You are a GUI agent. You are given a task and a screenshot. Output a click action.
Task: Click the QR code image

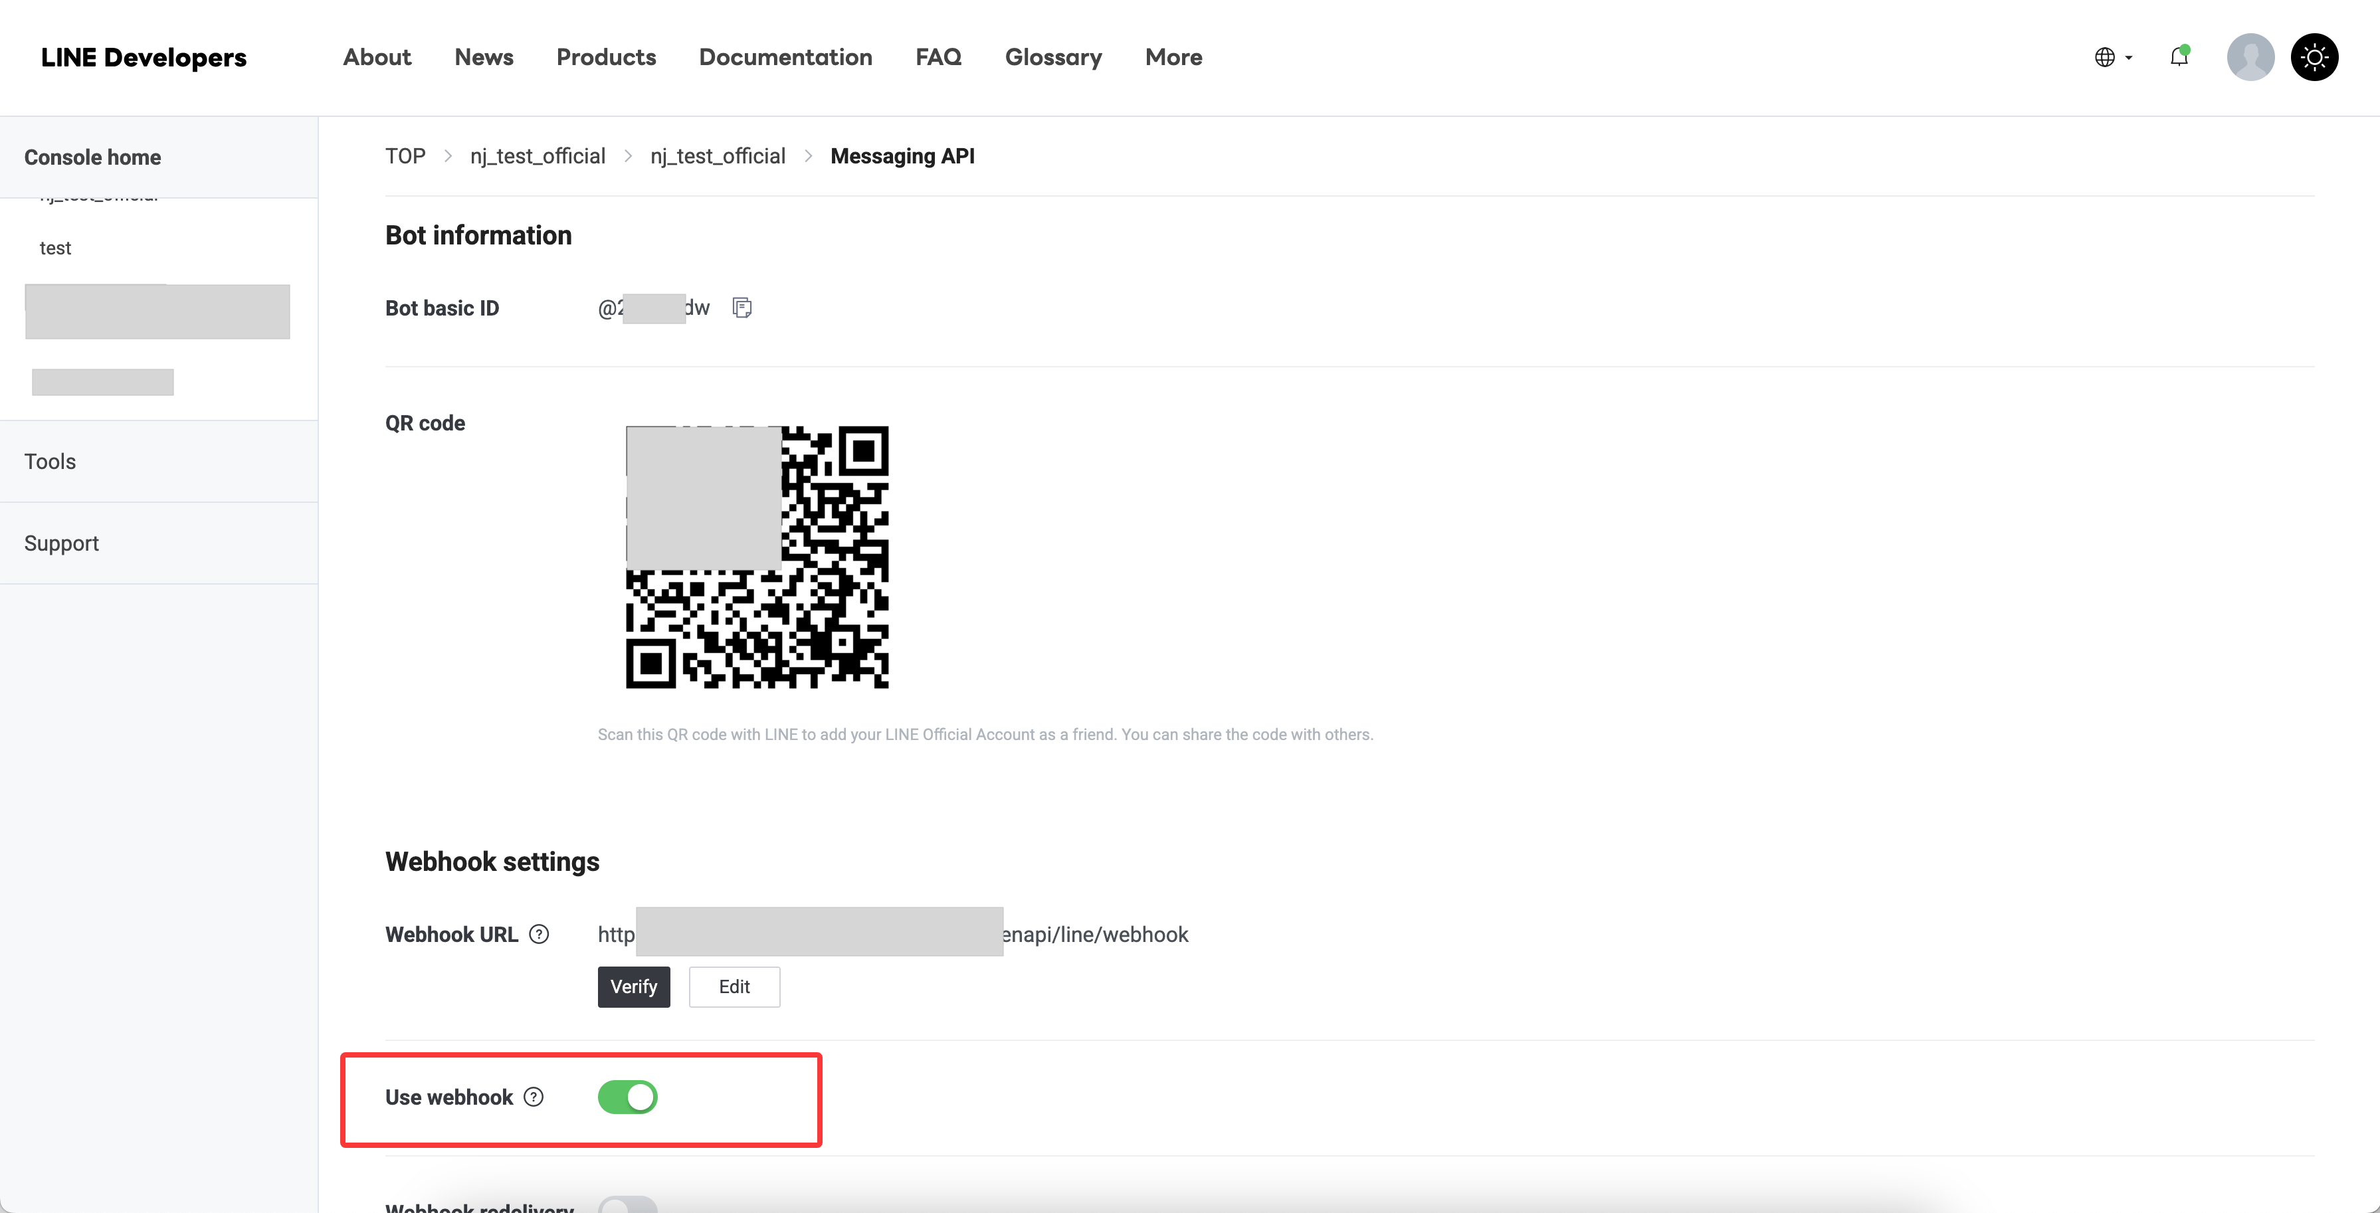click(757, 557)
